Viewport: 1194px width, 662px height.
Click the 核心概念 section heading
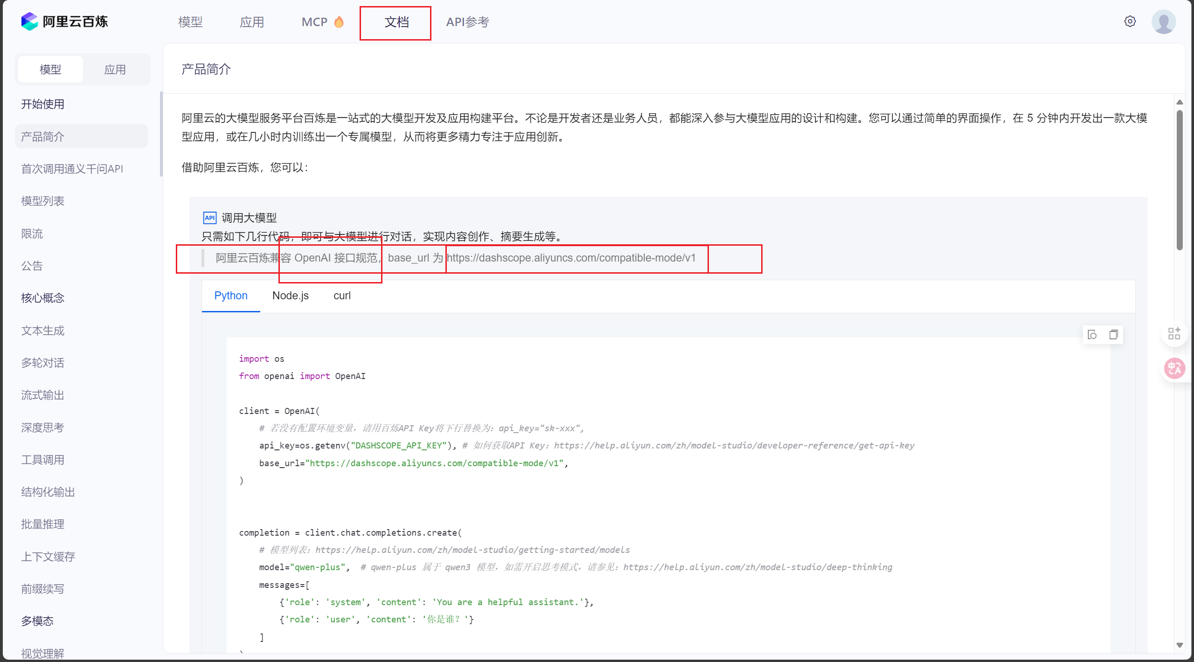[42, 298]
